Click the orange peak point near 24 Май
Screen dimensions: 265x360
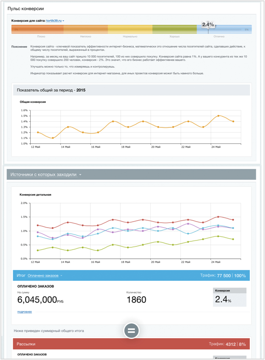coord(218,116)
